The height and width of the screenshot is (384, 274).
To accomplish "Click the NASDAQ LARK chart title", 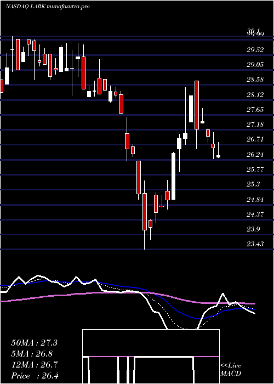I will coord(47,7).
